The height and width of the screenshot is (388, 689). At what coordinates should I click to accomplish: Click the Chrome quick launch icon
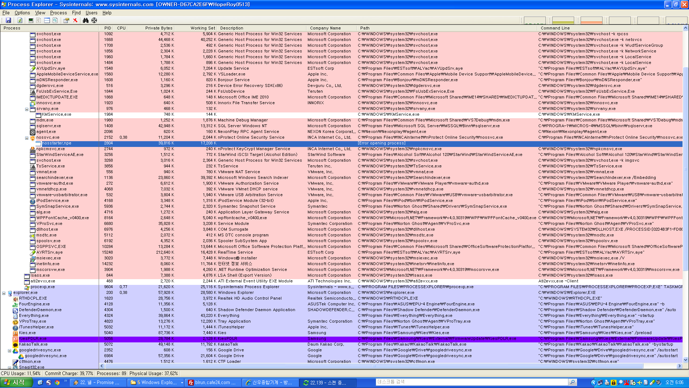point(57,383)
